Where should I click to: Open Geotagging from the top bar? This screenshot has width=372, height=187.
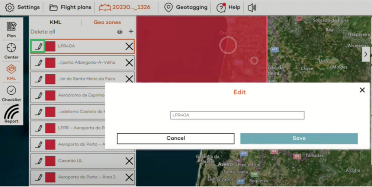coord(185,7)
